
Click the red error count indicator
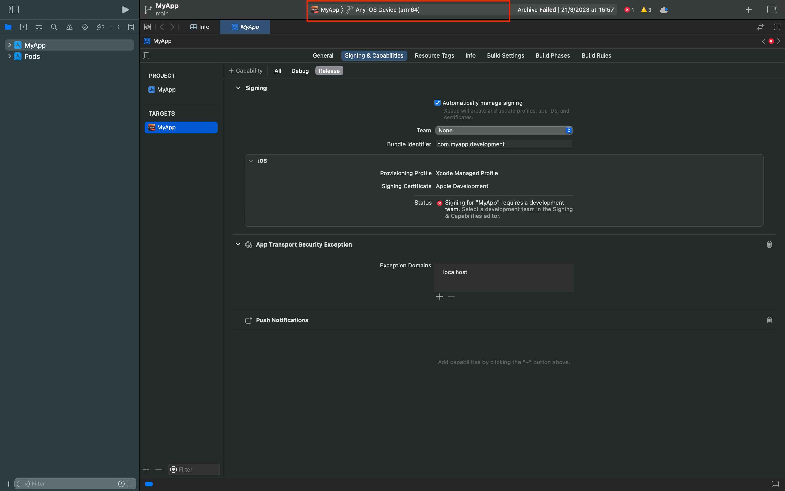coord(629,10)
